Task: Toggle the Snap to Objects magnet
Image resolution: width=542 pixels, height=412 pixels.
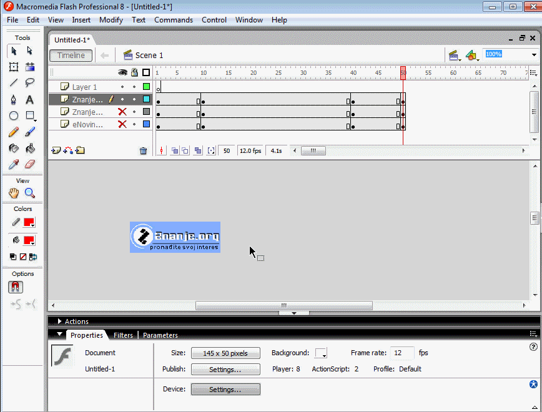Action: click(15, 287)
